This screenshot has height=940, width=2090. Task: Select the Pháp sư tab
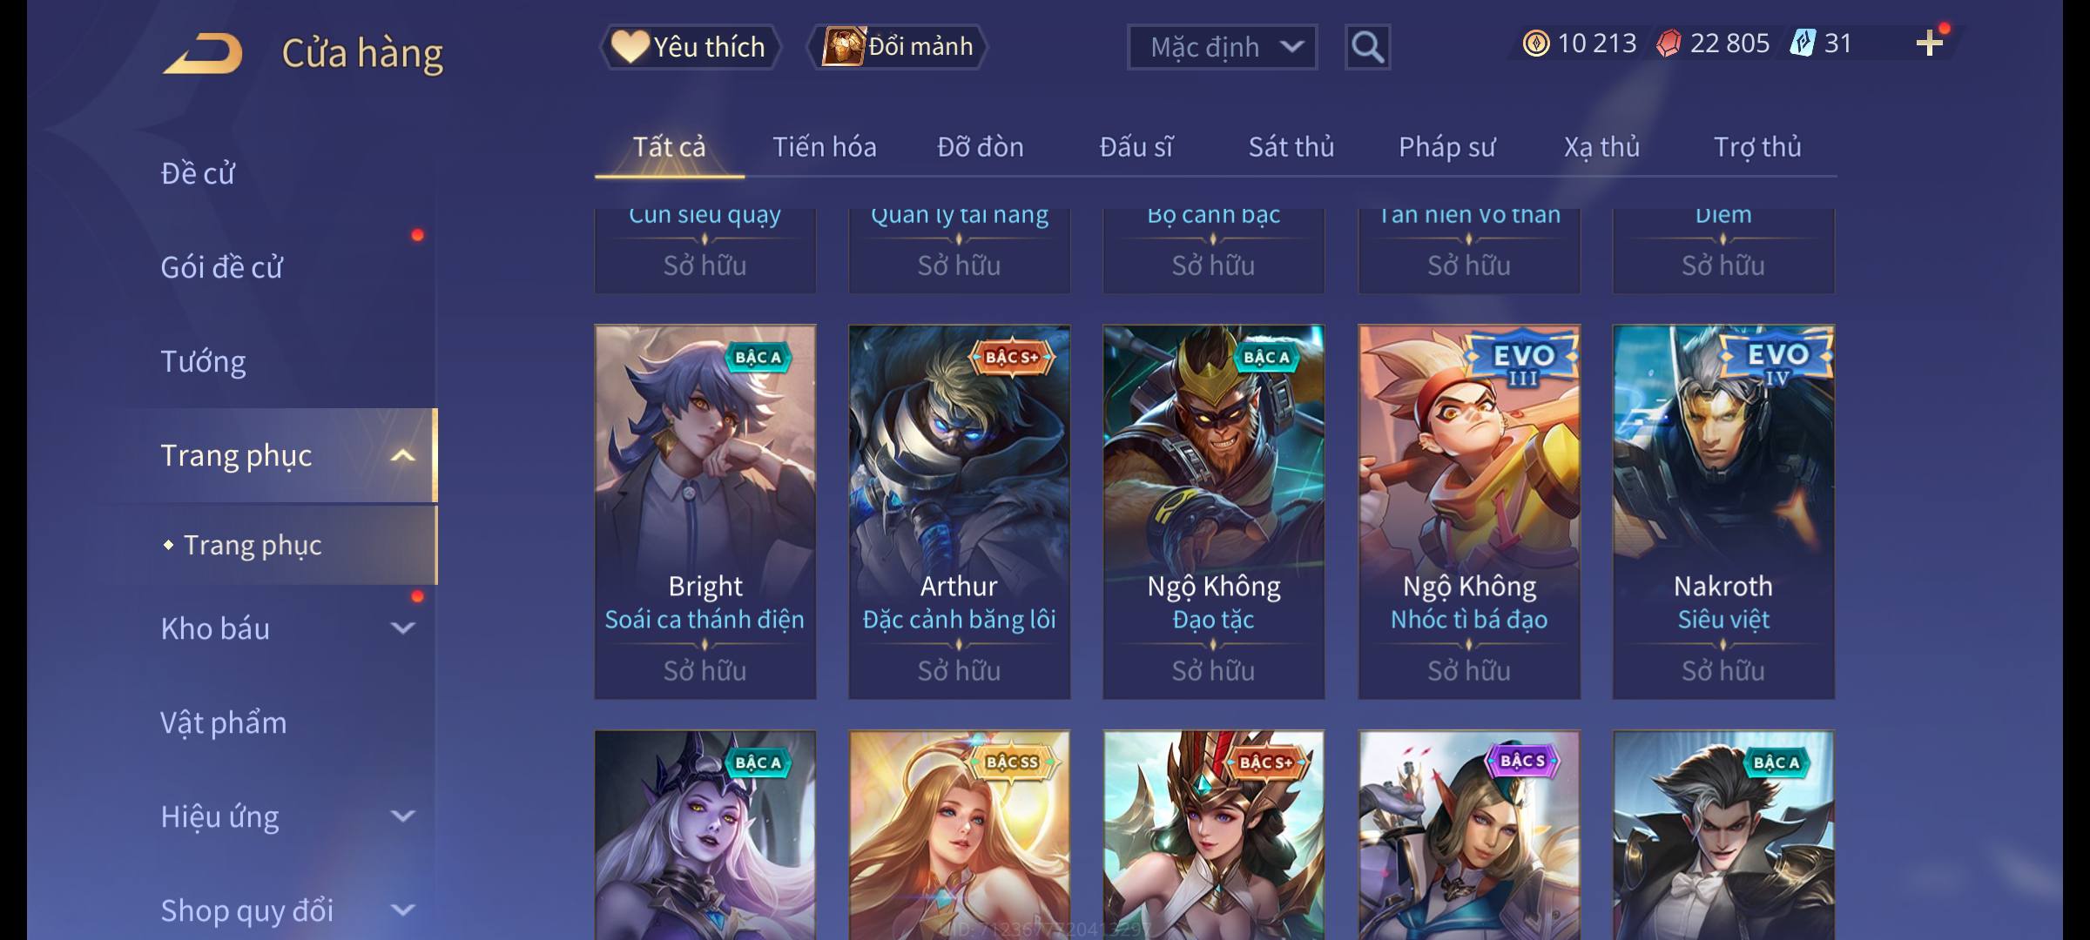(x=1446, y=147)
